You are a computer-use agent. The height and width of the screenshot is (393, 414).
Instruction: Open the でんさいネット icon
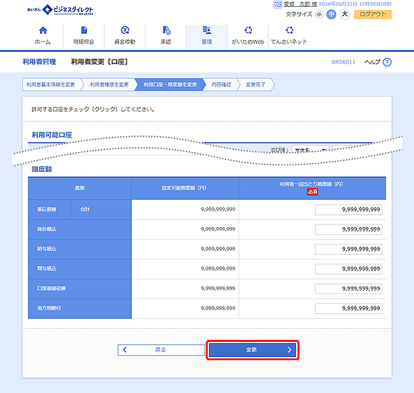tap(289, 30)
